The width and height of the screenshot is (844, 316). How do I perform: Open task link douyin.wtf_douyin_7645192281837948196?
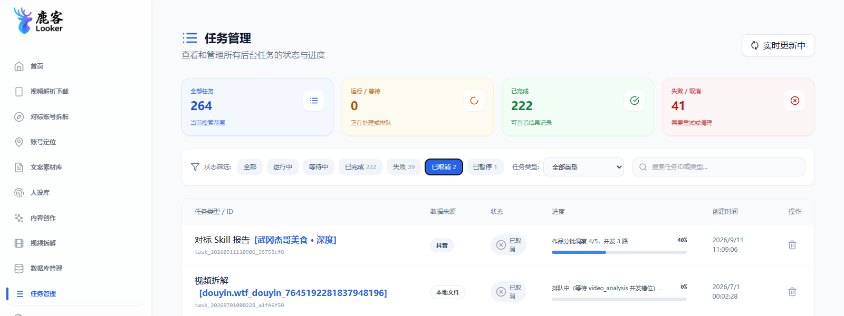293,293
